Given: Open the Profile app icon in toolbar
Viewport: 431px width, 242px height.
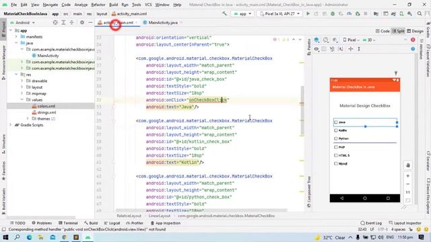Looking at the screenshot, I should click(349, 13).
